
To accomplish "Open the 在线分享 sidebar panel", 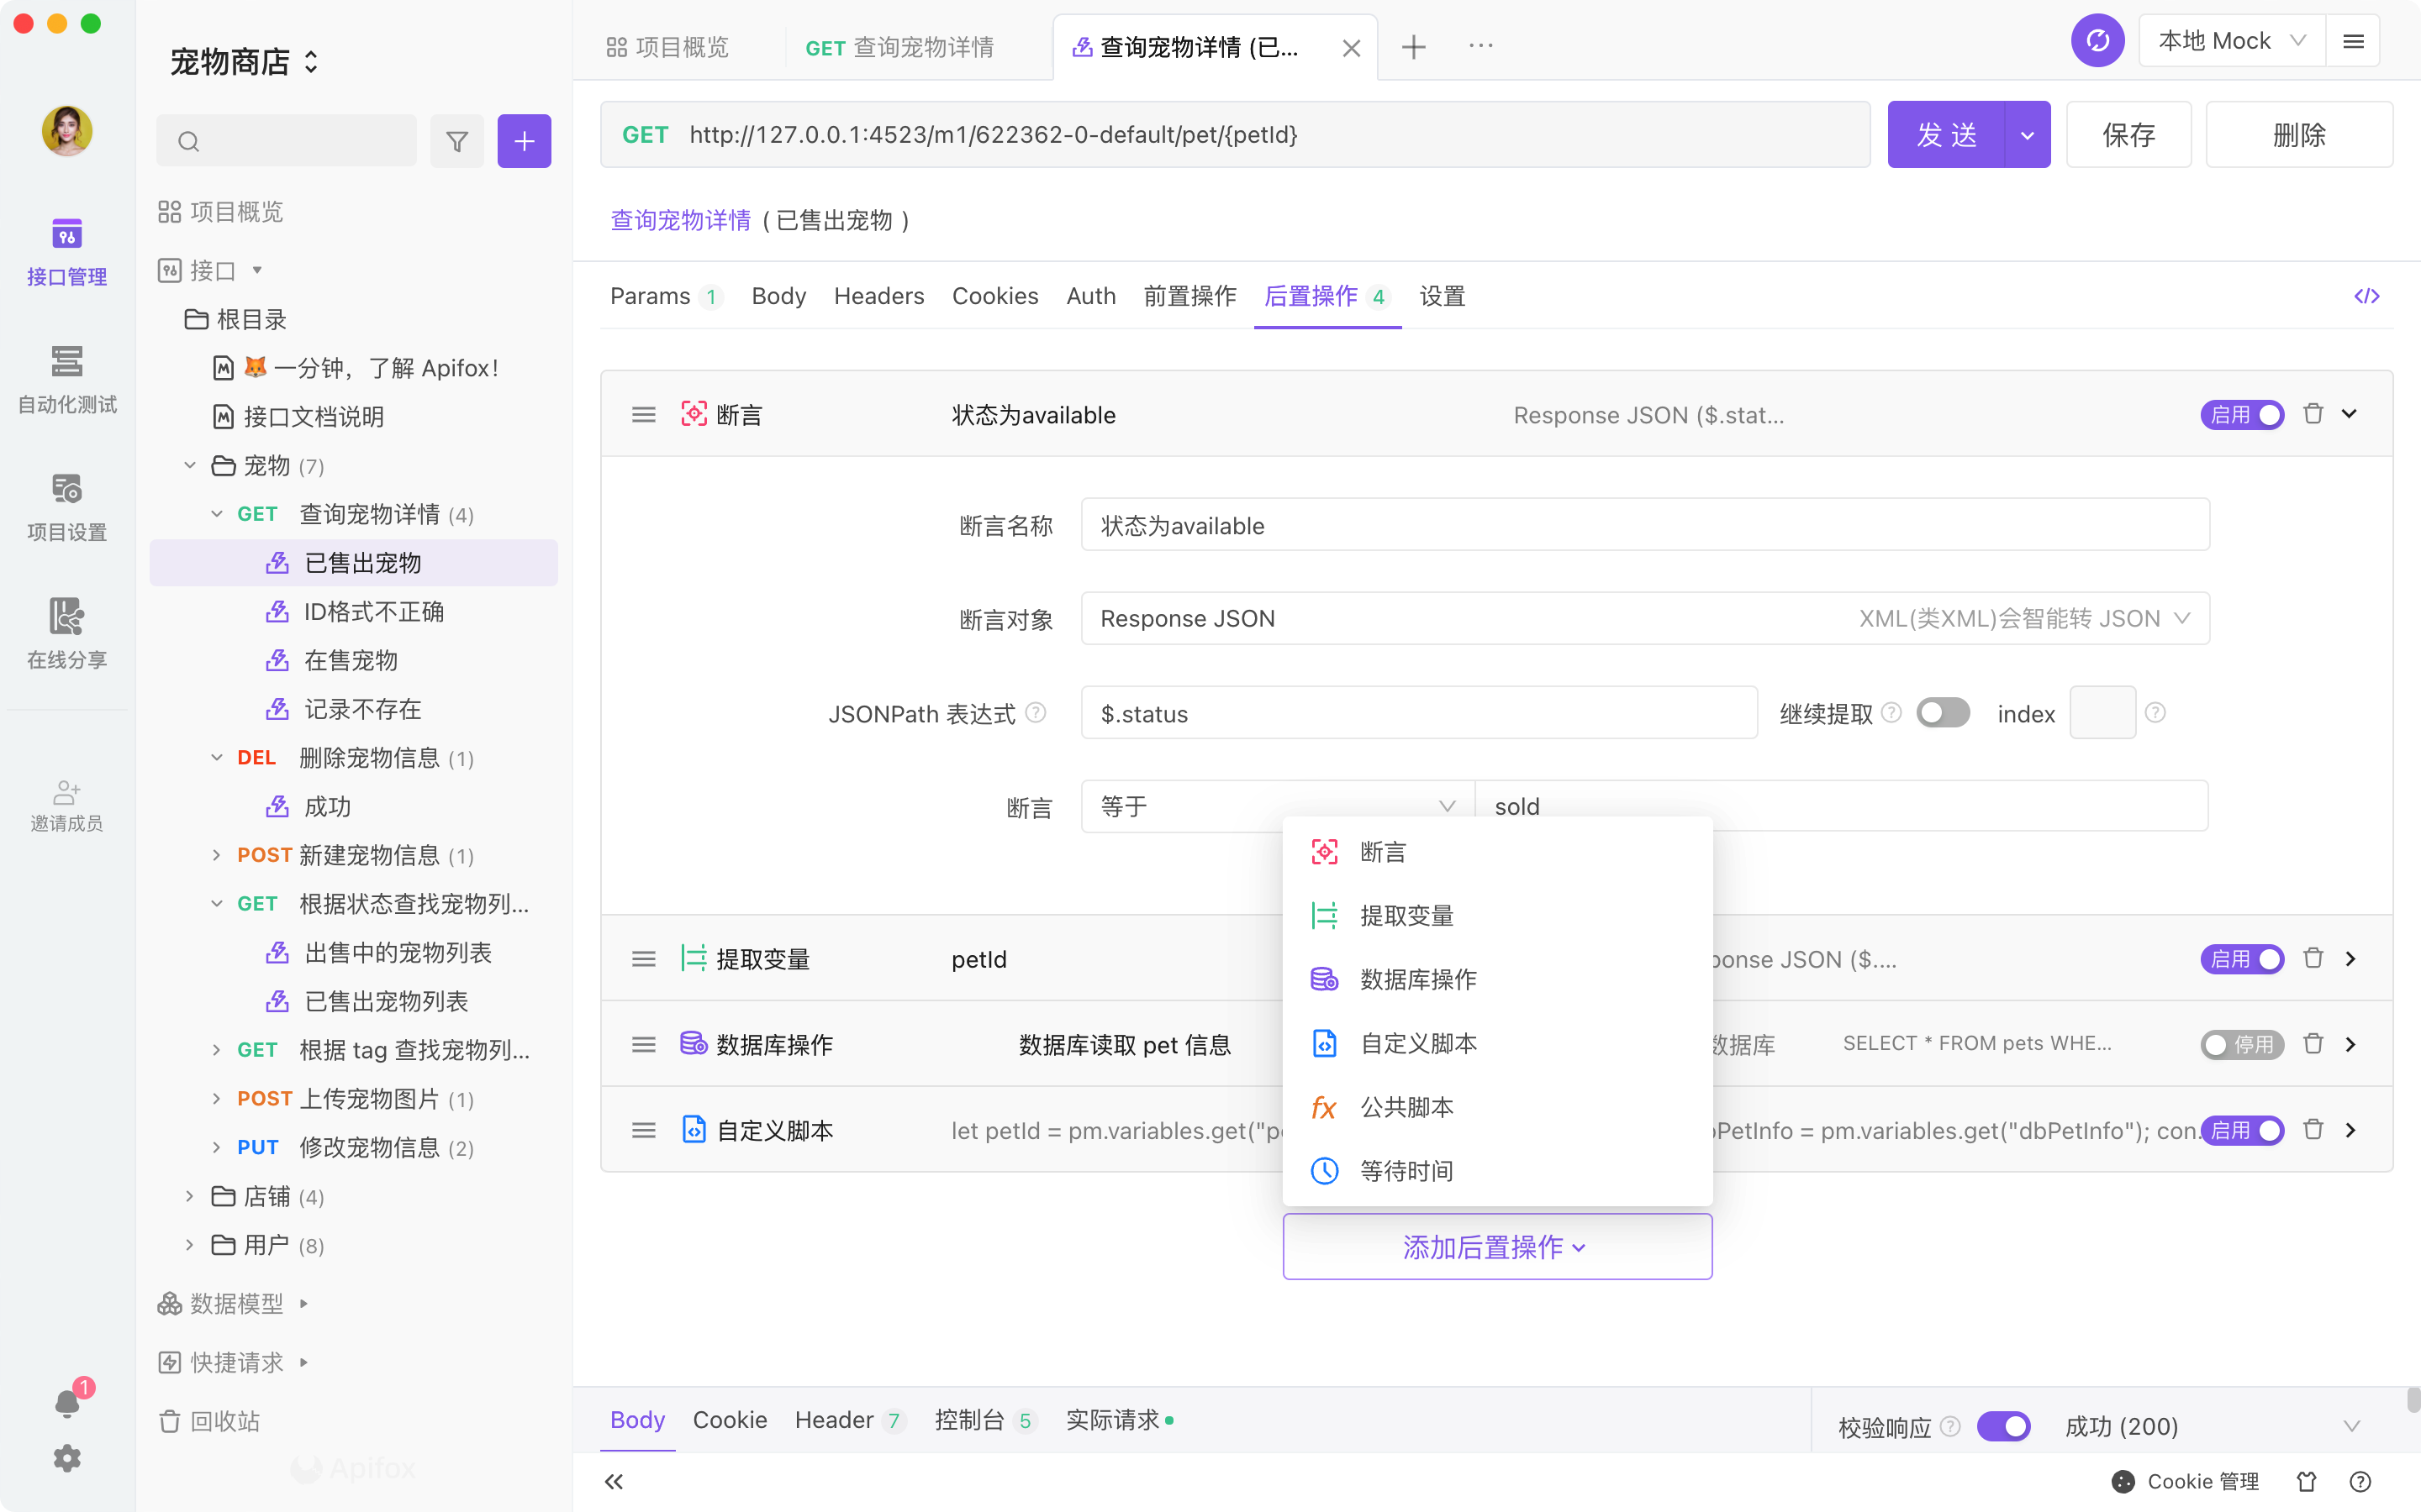I will point(66,633).
